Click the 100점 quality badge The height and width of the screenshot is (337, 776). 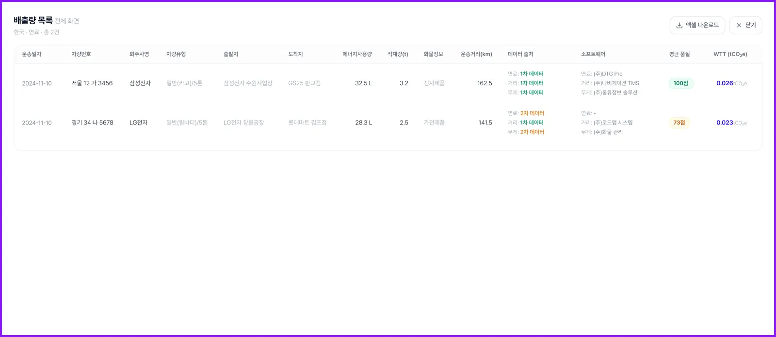pos(681,83)
